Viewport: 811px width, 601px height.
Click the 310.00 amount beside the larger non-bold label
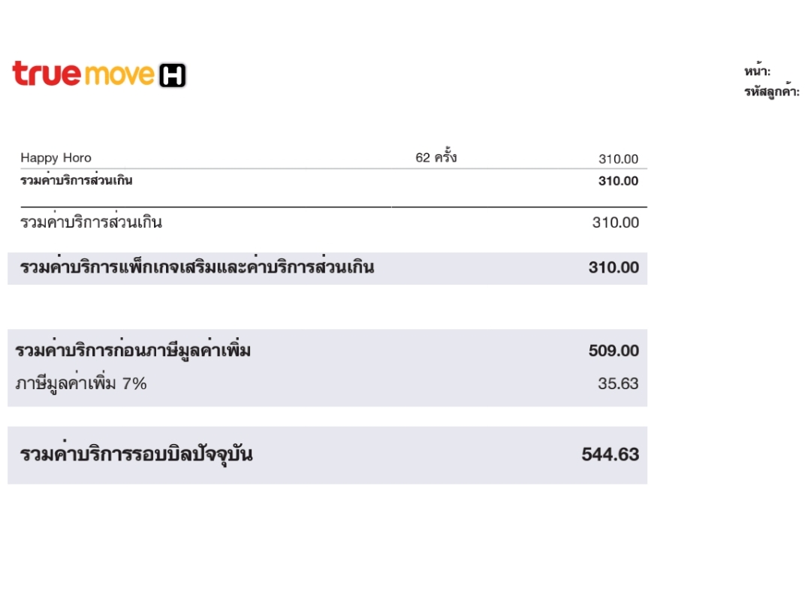[x=616, y=222]
